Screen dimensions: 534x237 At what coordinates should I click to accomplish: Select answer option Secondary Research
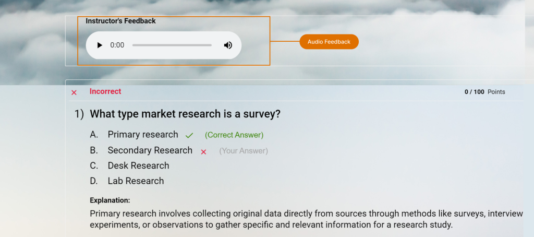click(x=150, y=150)
